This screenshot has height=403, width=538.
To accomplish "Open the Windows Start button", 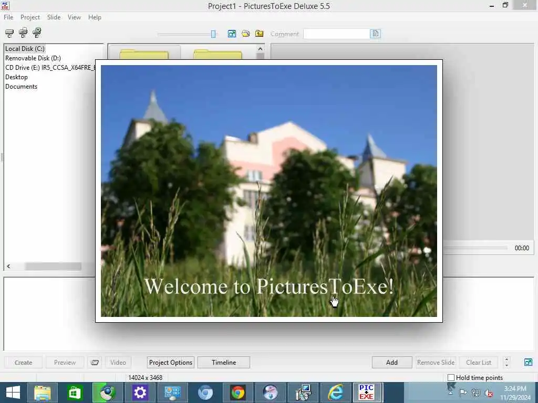I will point(13,393).
